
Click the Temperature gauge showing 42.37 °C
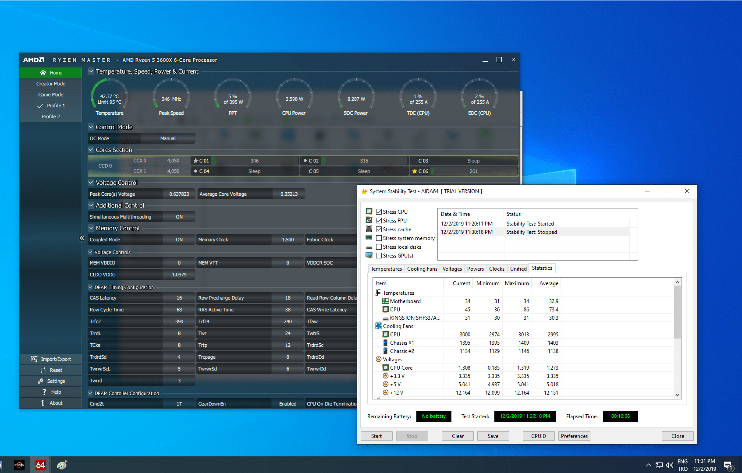pyautogui.click(x=110, y=97)
